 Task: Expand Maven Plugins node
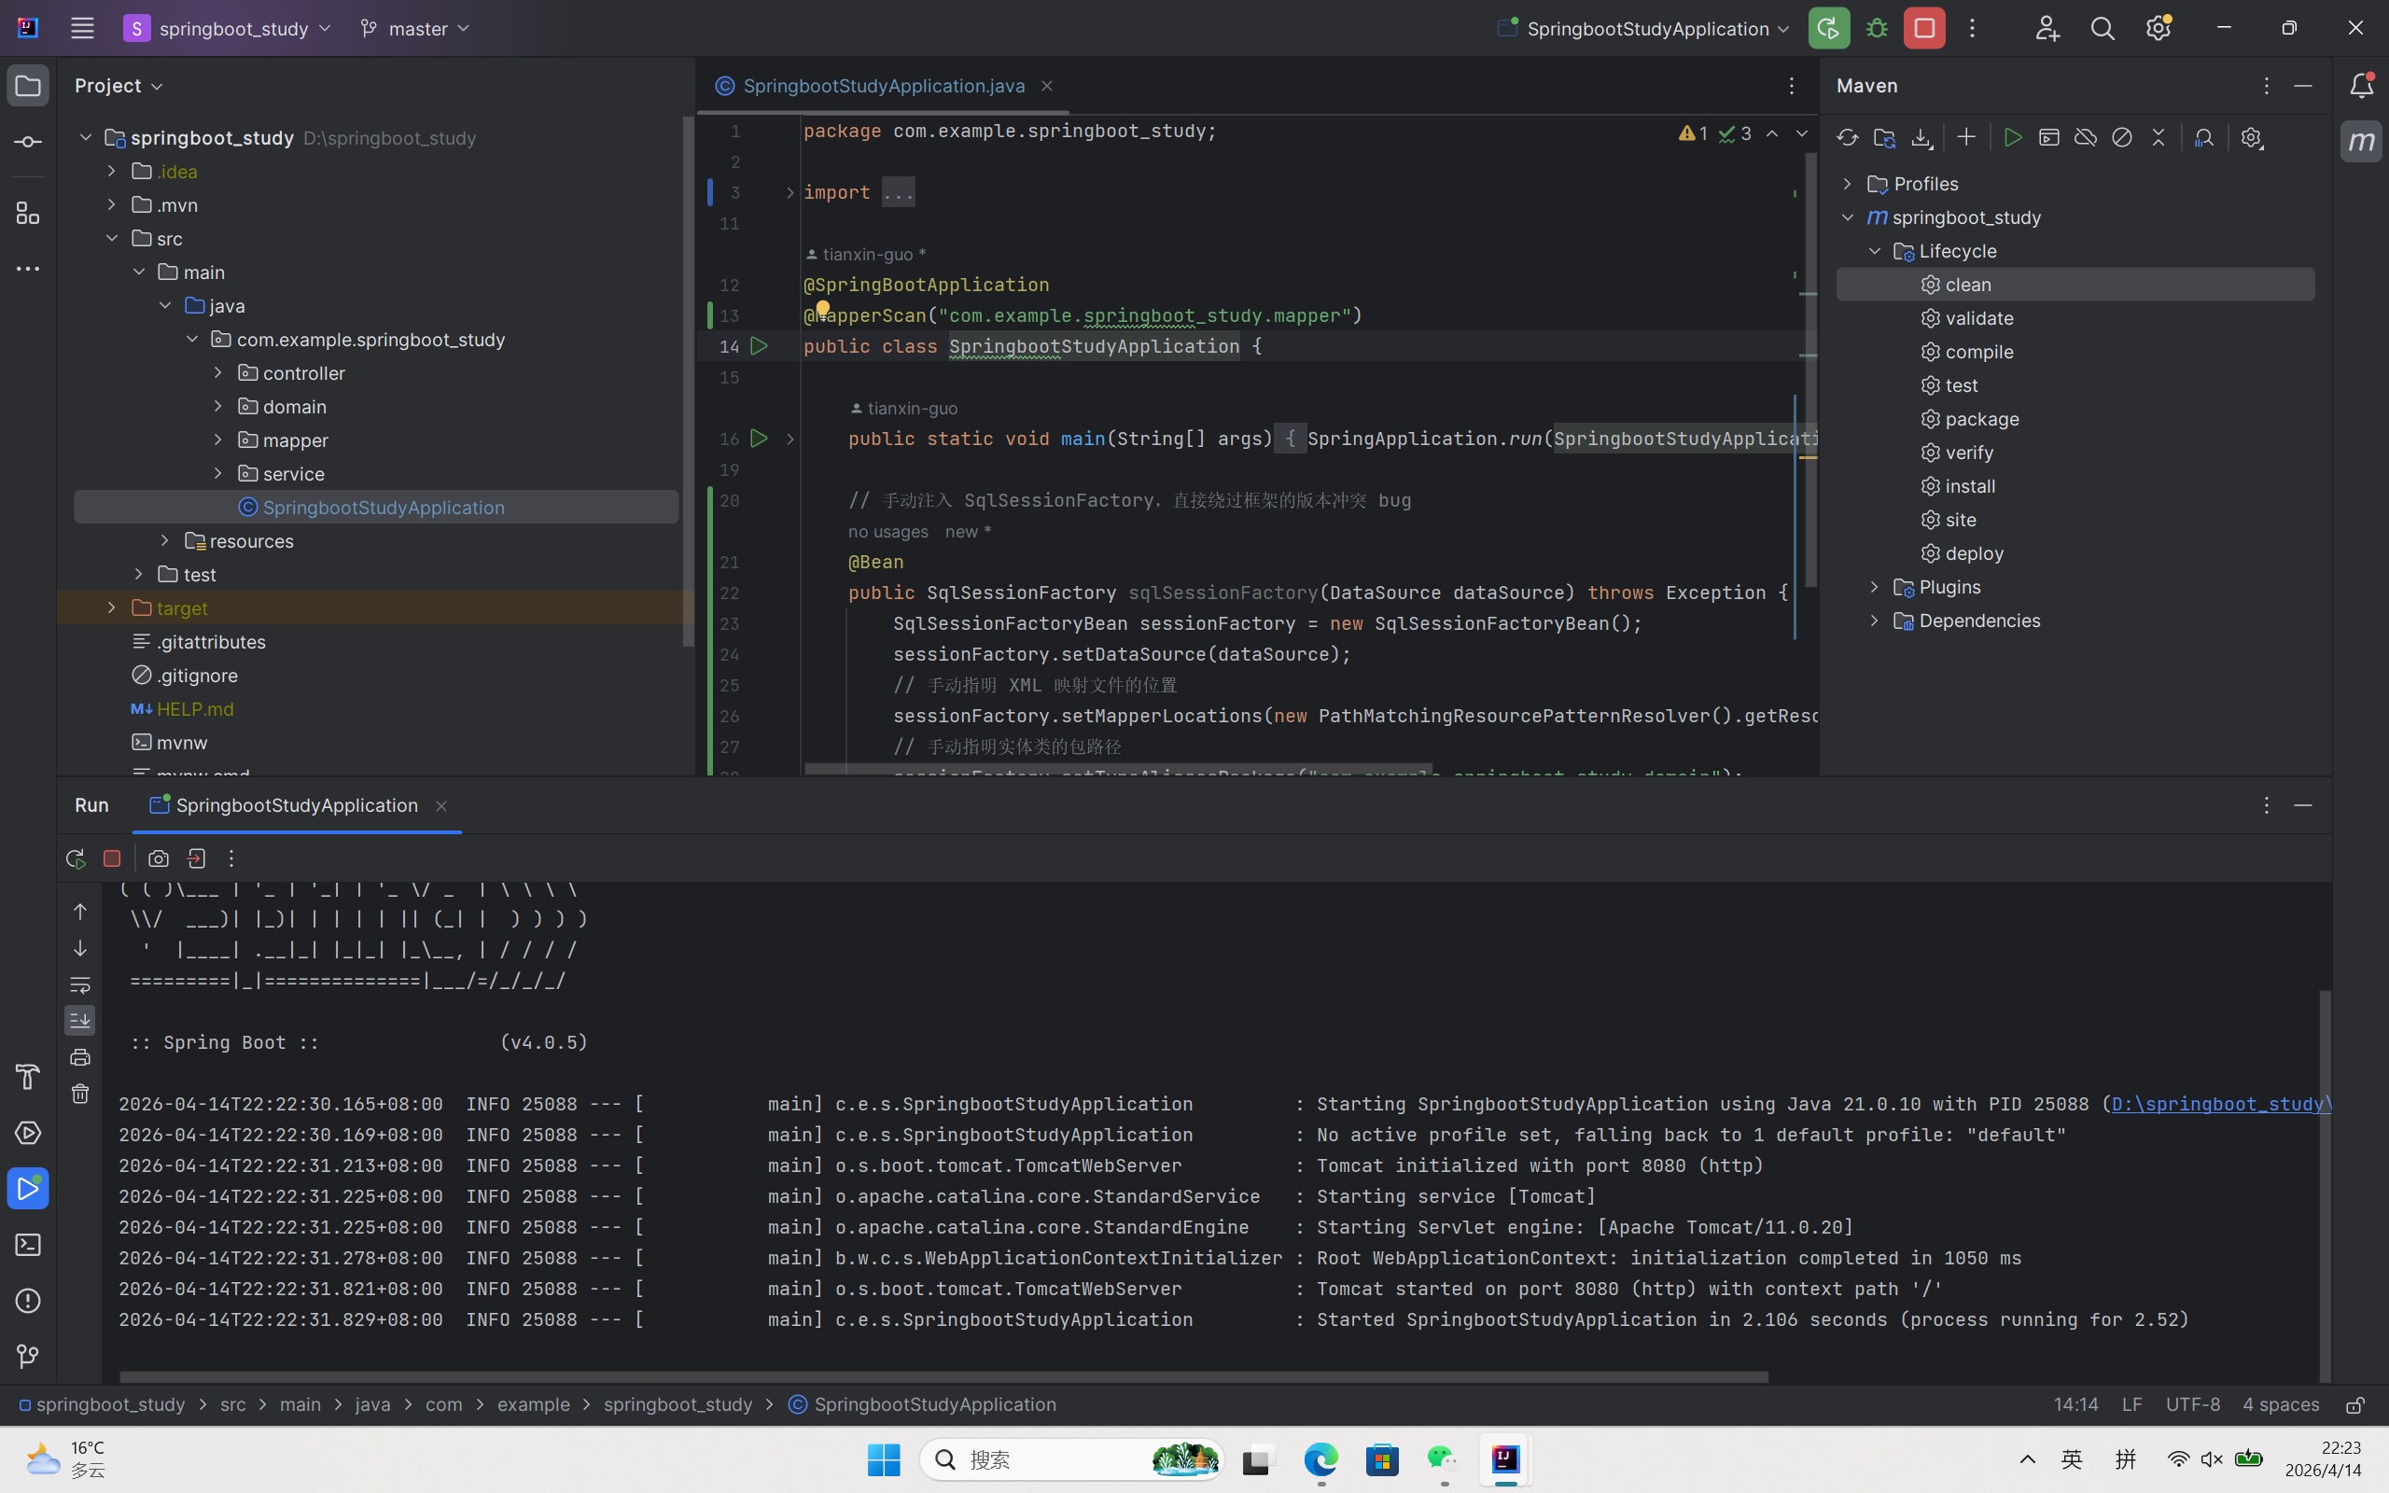point(1875,588)
